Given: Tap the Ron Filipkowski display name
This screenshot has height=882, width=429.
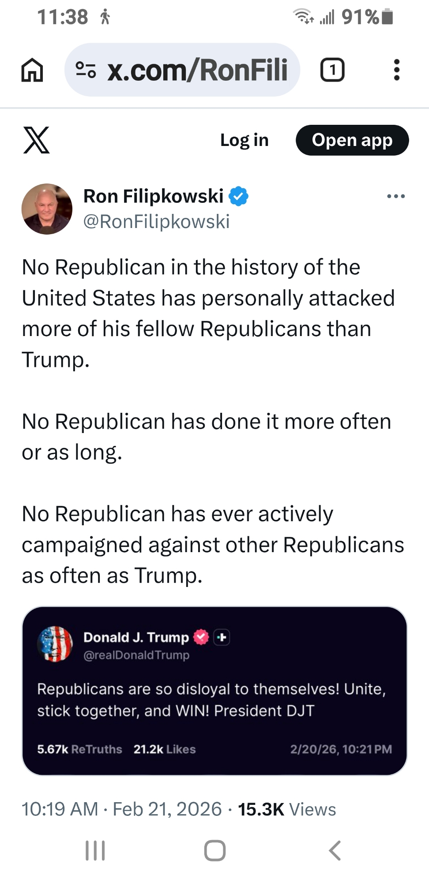Looking at the screenshot, I should [x=153, y=196].
